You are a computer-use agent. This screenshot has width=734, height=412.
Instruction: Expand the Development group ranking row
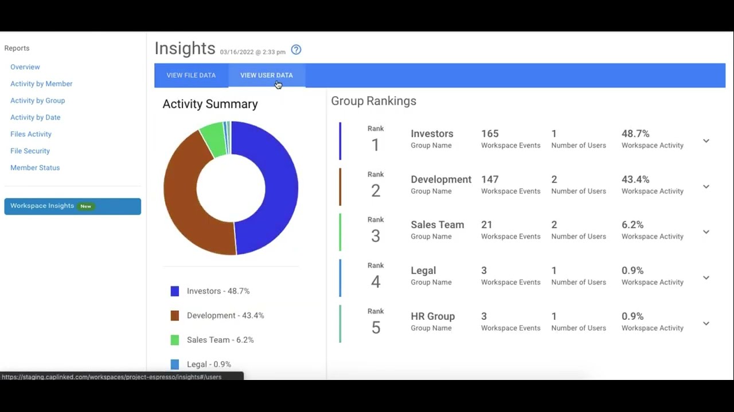point(706,187)
